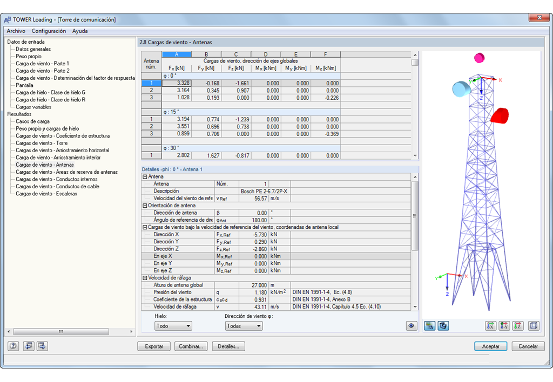Screen dimensions: 553x382
Task: Toggle the show loads graphic button
Action: 430,326
